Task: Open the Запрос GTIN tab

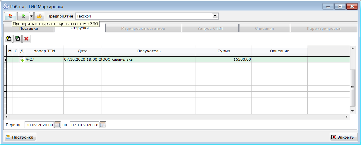Action: point(210,29)
